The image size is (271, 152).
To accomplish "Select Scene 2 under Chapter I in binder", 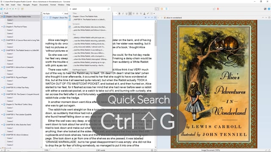I will click(x=10, y=23).
